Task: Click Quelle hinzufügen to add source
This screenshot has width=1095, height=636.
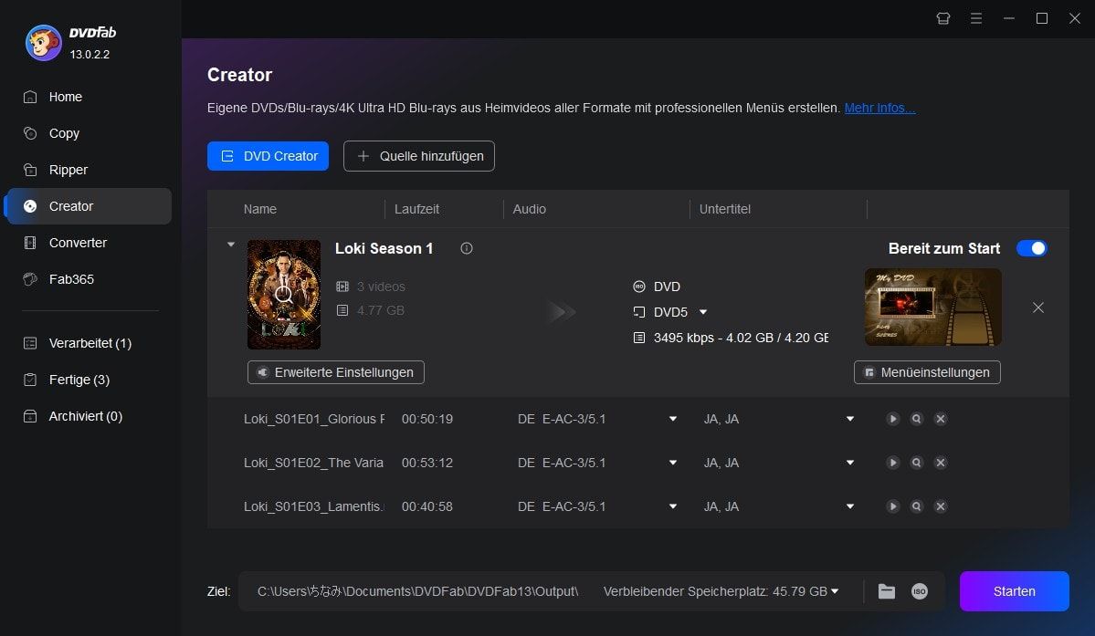Action: click(x=419, y=156)
